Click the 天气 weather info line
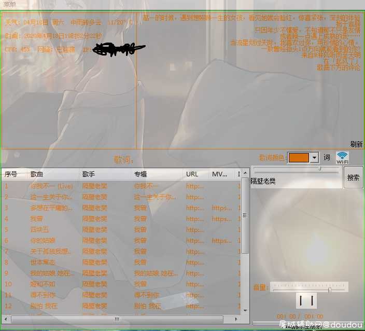This screenshot has width=365, height=331. (x=69, y=22)
